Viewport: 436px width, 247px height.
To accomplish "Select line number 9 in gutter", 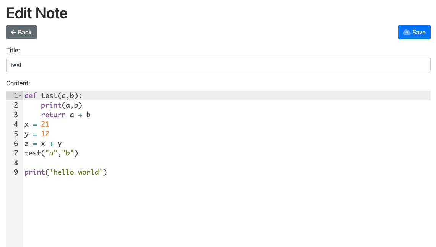I will click(x=16, y=172).
